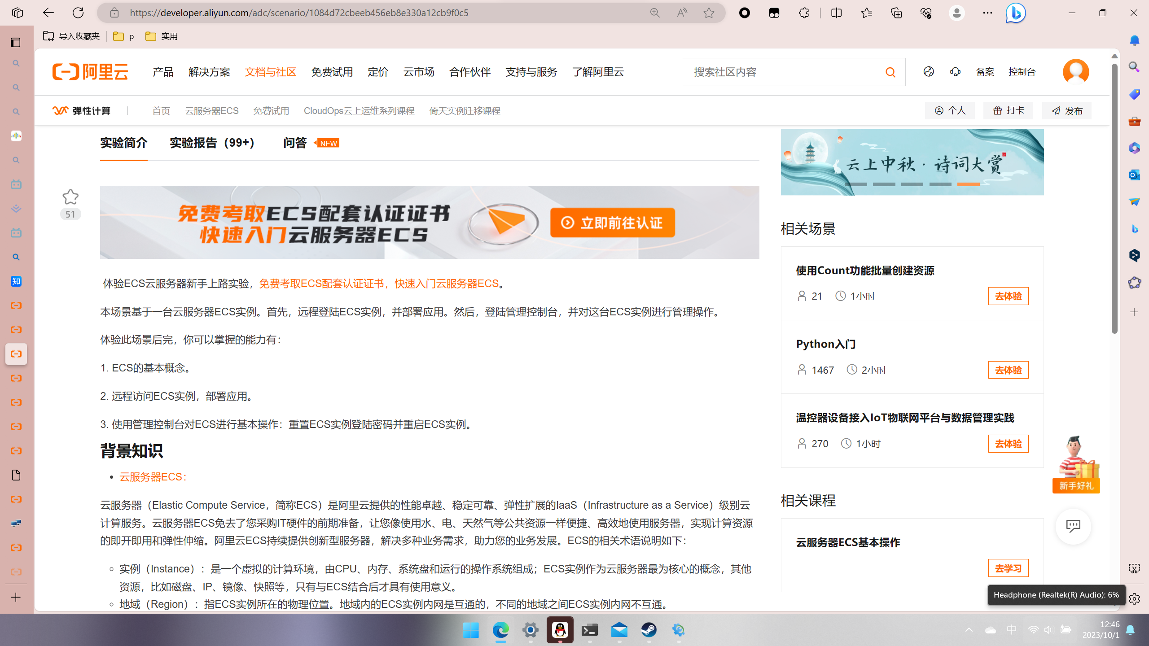
Task: Click the 新手好礼 gift mascot
Action: point(1076,464)
